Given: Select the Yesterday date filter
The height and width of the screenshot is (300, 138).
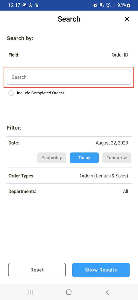Looking at the screenshot, I should tap(52, 158).
